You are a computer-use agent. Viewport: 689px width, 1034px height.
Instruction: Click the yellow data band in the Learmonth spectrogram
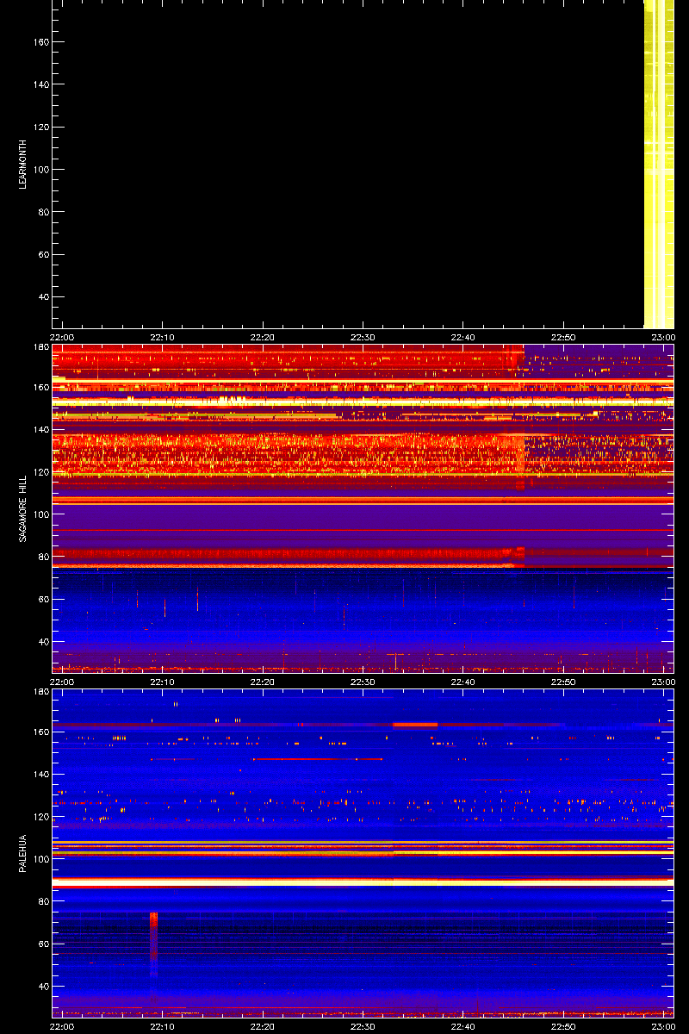[x=659, y=164]
